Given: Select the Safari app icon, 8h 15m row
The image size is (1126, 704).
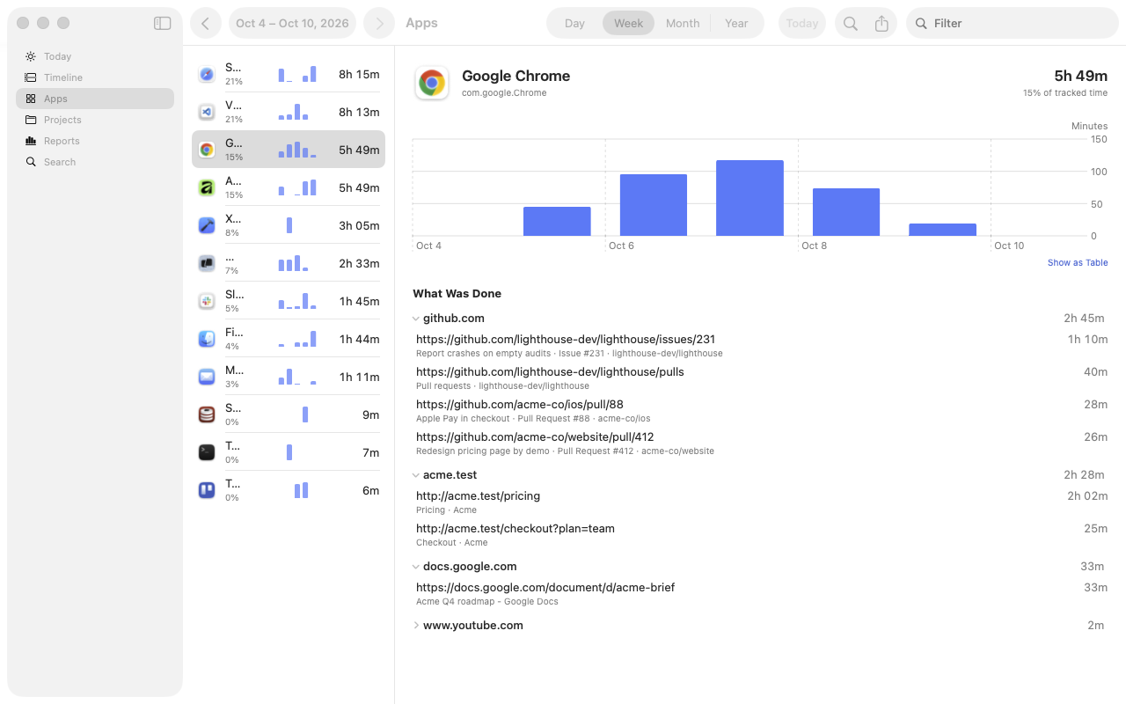Looking at the screenshot, I should [x=207, y=74].
